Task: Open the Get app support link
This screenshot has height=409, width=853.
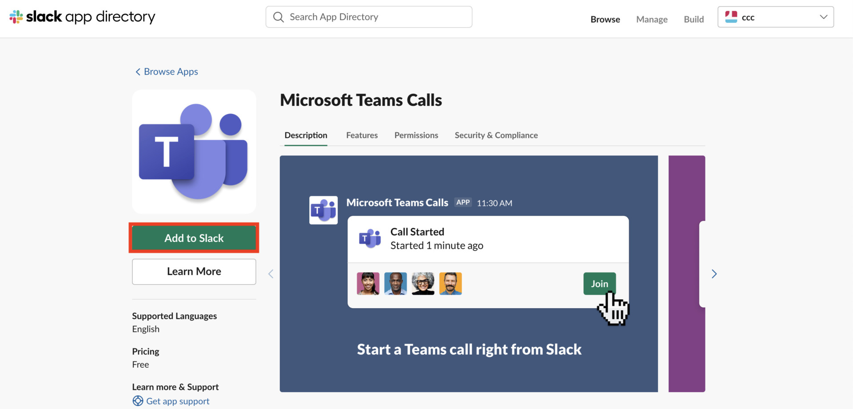Action: tap(178, 401)
